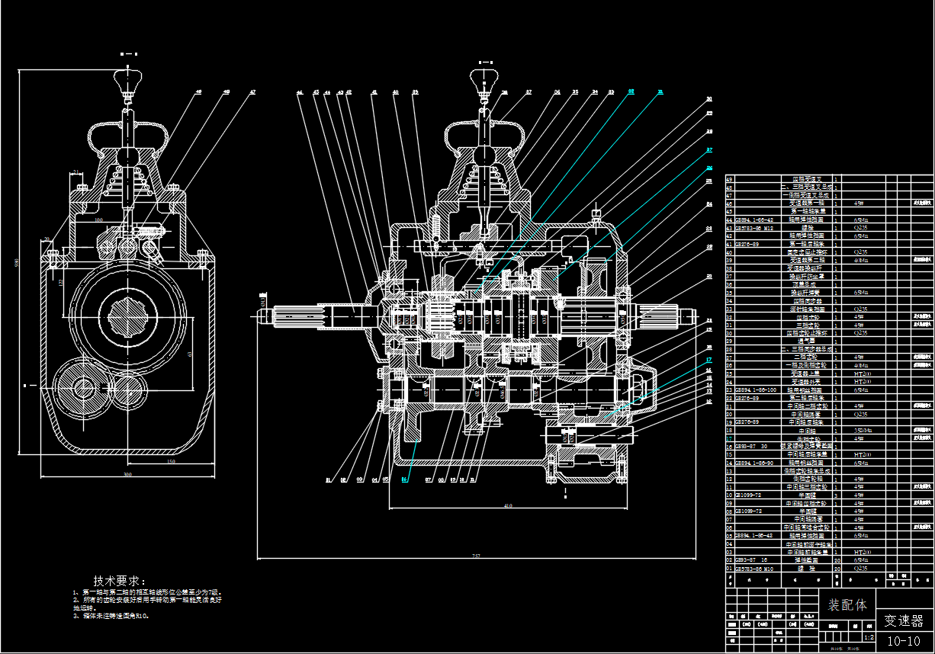This screenshot has height=654, width=935.
Task: Click quantity 3 in parts list row 10
Action: (836, 495)
